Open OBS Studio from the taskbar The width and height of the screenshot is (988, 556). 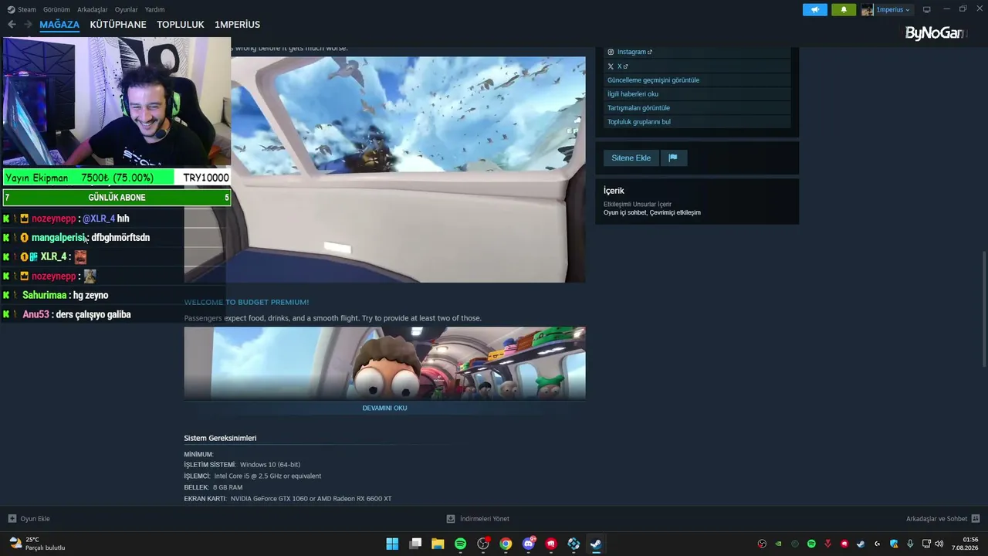point(483,544)
